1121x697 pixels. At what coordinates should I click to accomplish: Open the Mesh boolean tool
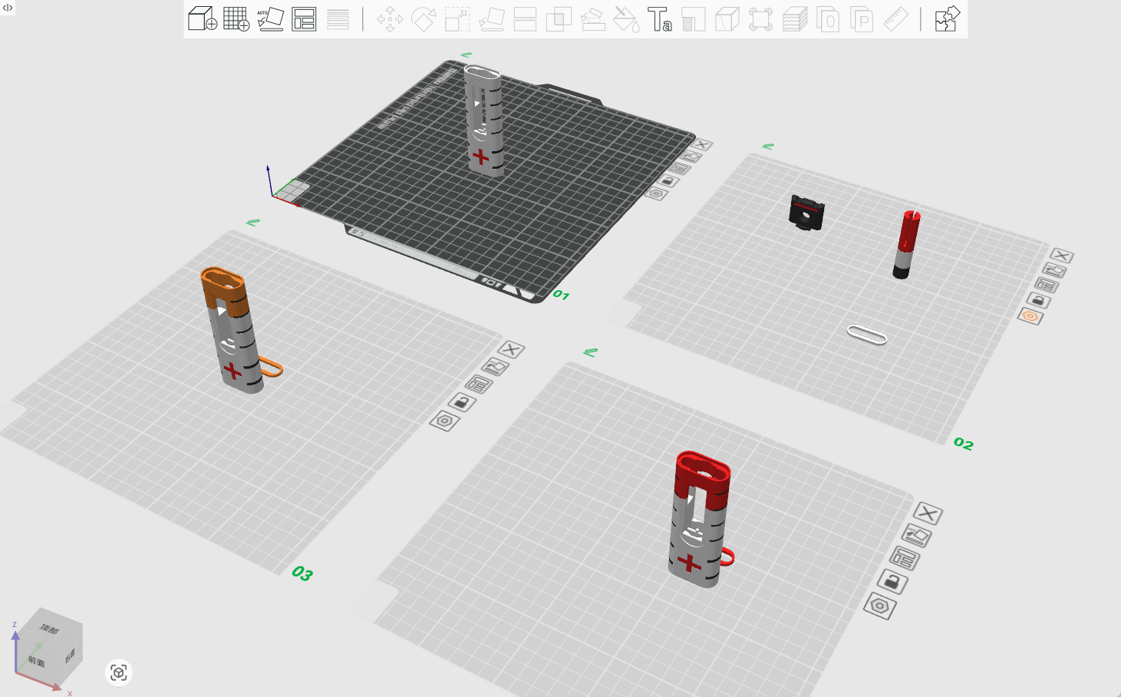coord(559,18)
